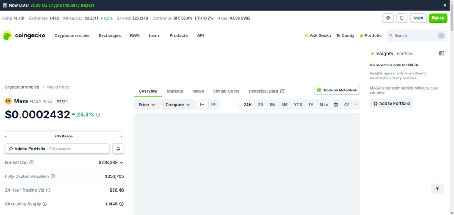Click the #3724 rank badge
The image size is (454, 215).
62,101
